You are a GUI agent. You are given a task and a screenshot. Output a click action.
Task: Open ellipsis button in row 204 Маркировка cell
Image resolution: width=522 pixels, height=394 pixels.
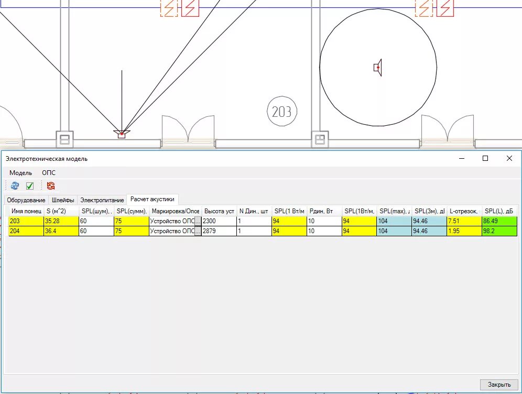pyautogui.click(x=198, y=231)
